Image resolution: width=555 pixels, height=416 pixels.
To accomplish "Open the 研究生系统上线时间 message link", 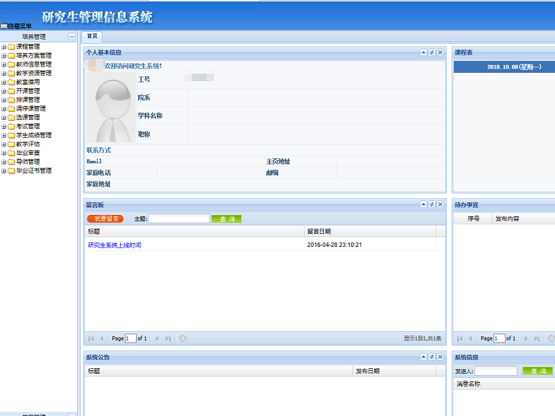I will (114, 245).
